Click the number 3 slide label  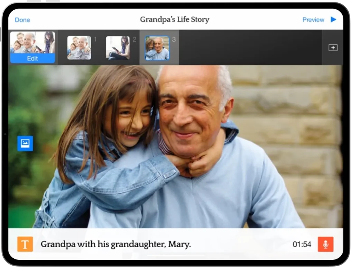tap(174, 39)
